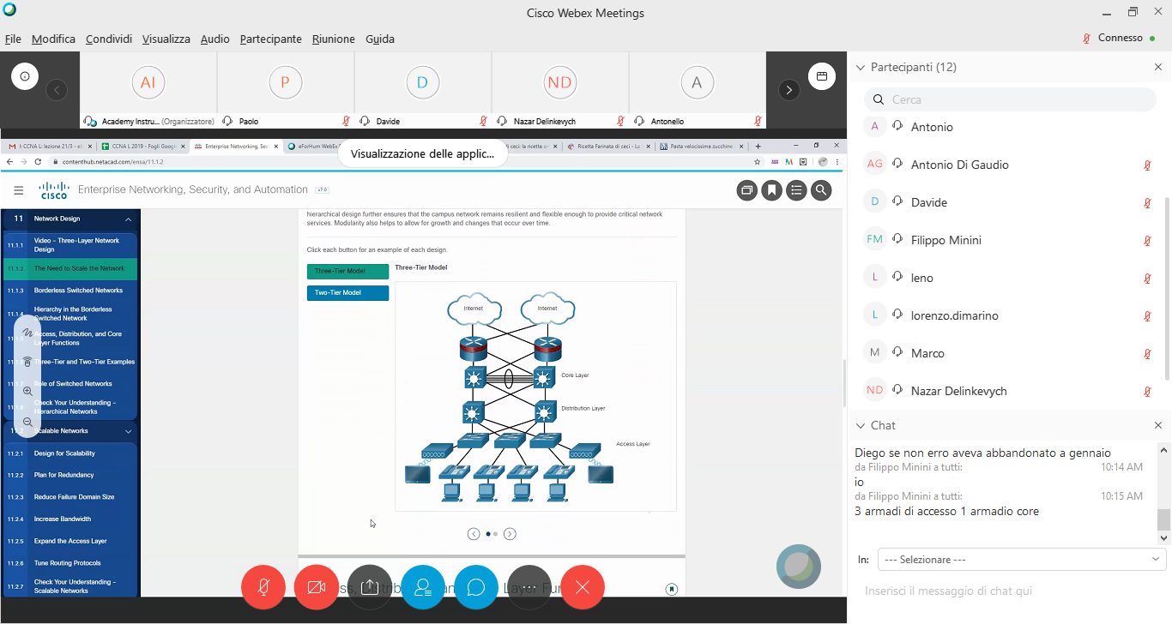This screenshot has height=624, width=1172.
Task: Select the Three-Tier Model button
Action: pos(347,272)
